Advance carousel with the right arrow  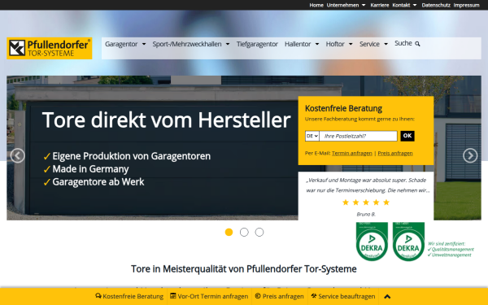click(x=470, y=155)
